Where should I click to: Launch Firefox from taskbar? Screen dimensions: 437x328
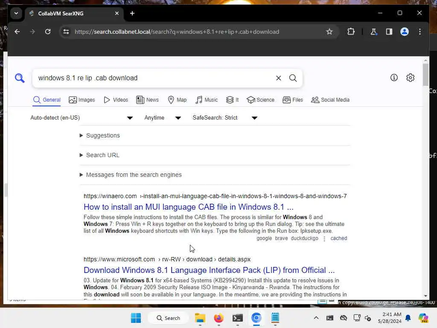(x=219, y=318)
